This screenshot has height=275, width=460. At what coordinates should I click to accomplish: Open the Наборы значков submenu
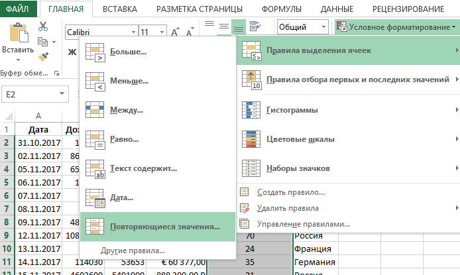point(349,168)
